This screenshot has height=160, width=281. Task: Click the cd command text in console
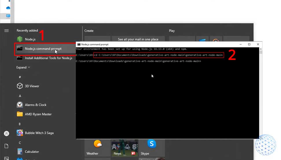point(158,55)
